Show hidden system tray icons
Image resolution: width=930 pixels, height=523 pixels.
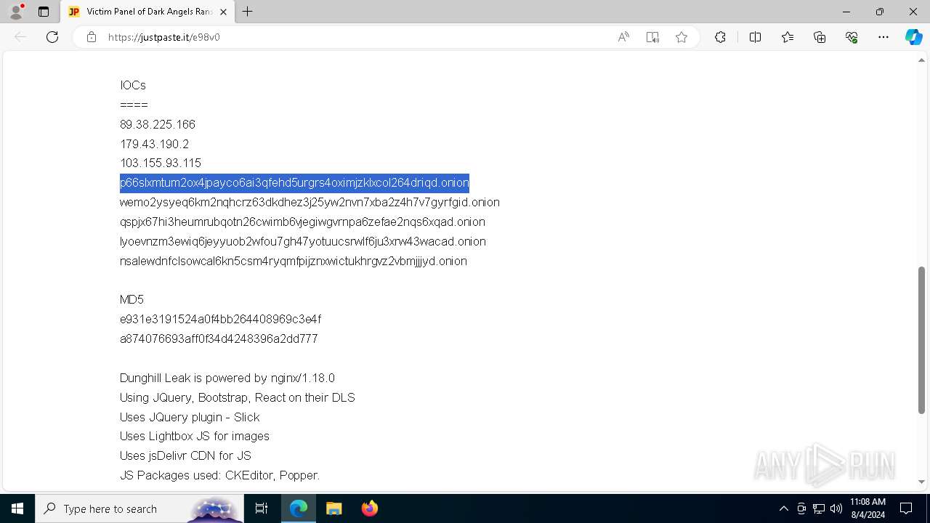pos(783,508)
